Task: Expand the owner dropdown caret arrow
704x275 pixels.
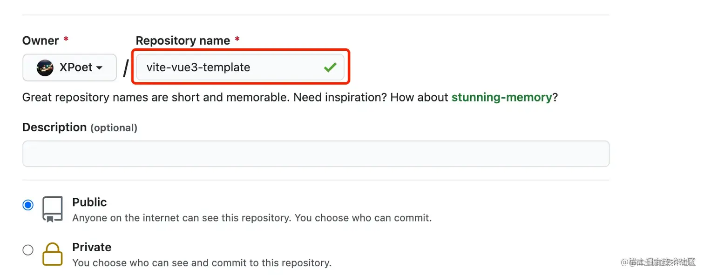Action: click(x=99, y=68)
